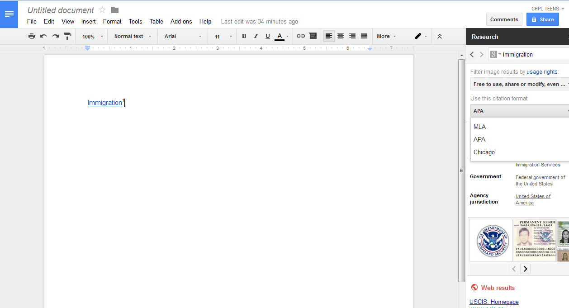Click the Print icon
Screen dimensions: 569x308
[32, 36]
